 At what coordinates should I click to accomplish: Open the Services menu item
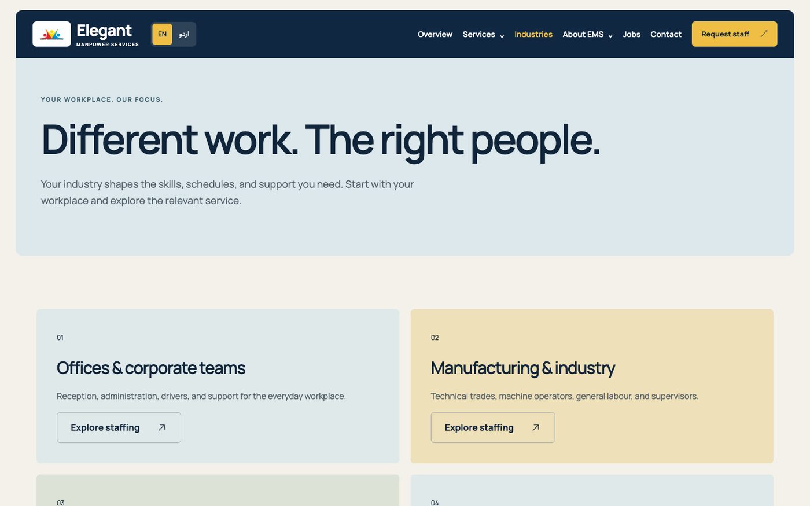[x=479, y=34]
